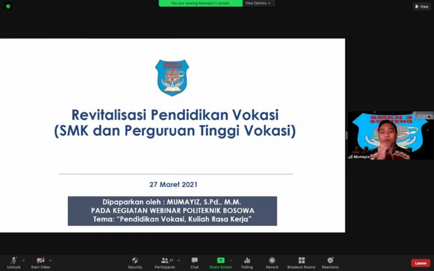Viewport: 434px width, 271px height.
Task: Click 'PADA KEGIATAN WEBINAR POLITEKNIK BOSOWA' text
Action: click(172, 211)
